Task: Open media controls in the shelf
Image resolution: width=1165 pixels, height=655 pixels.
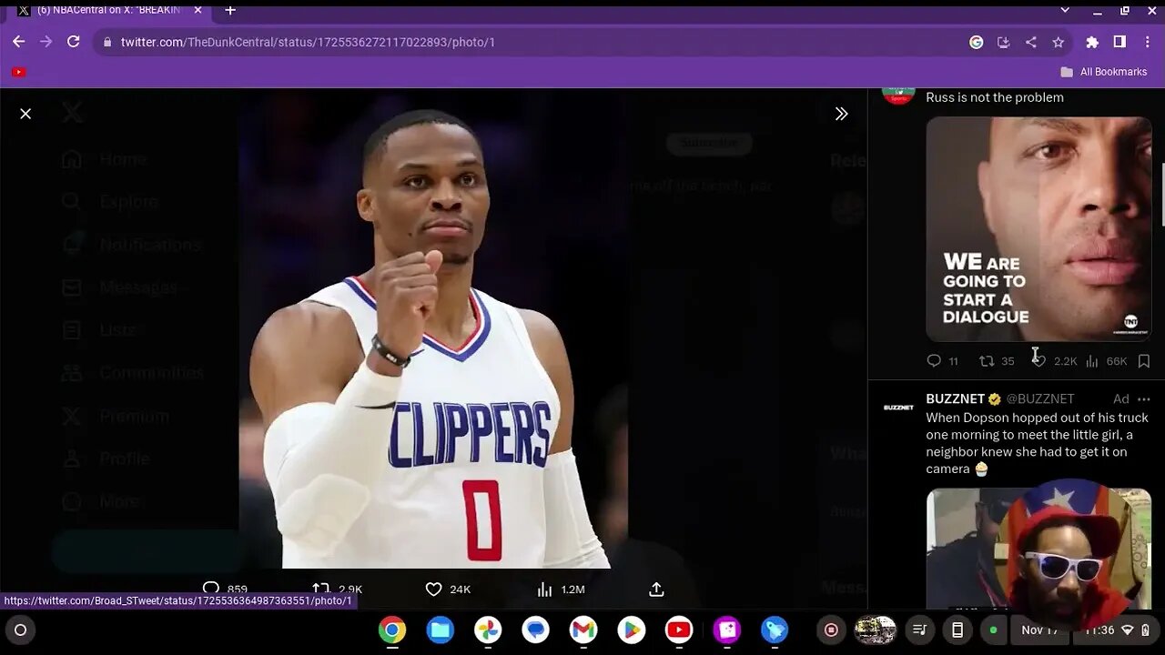Action: [920, 630]
